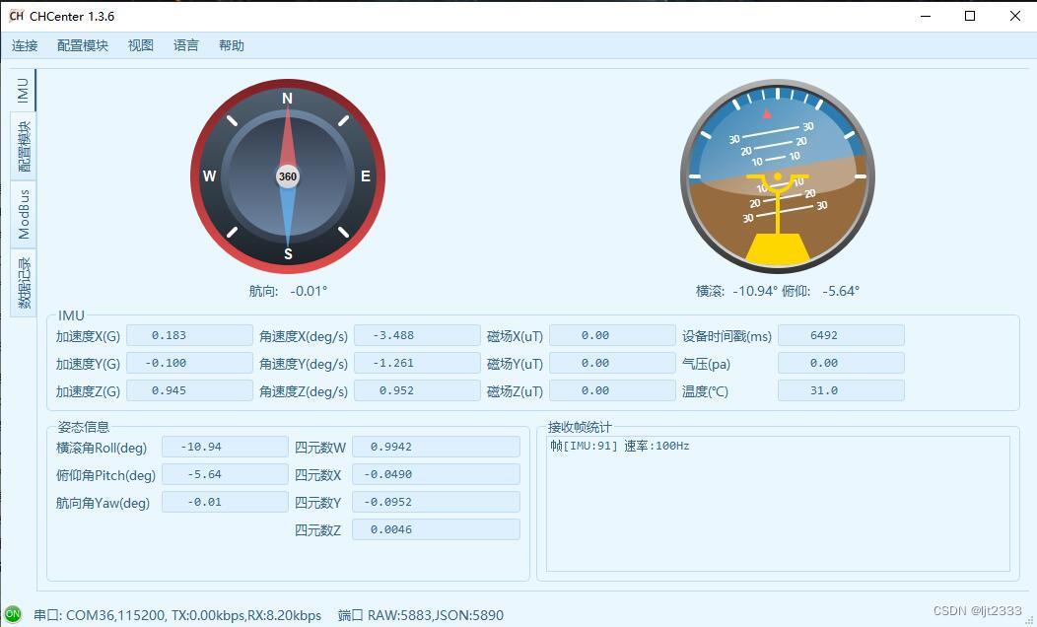Click the 气压(pa) value field
This screenshot has width=1037, height=627.
(841, 363)
